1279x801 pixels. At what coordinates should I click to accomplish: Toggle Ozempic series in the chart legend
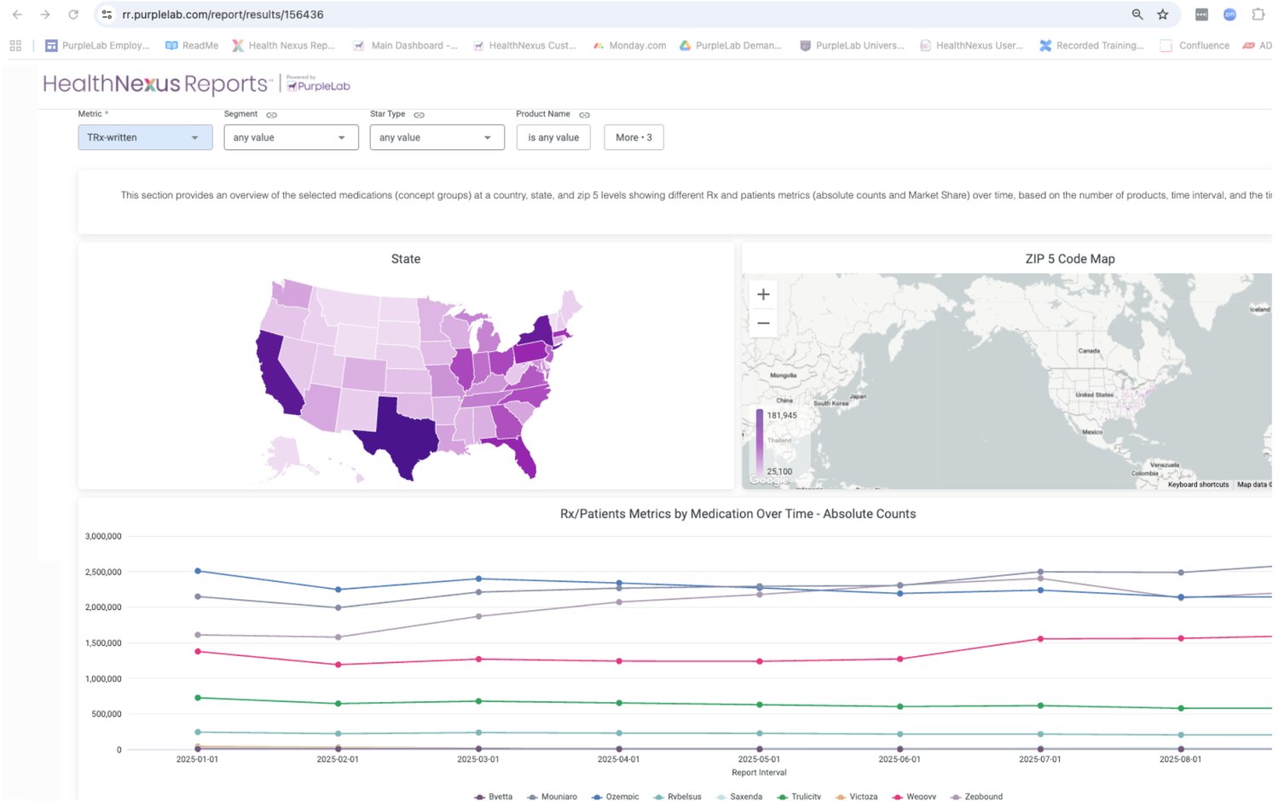tap(622, 796)
